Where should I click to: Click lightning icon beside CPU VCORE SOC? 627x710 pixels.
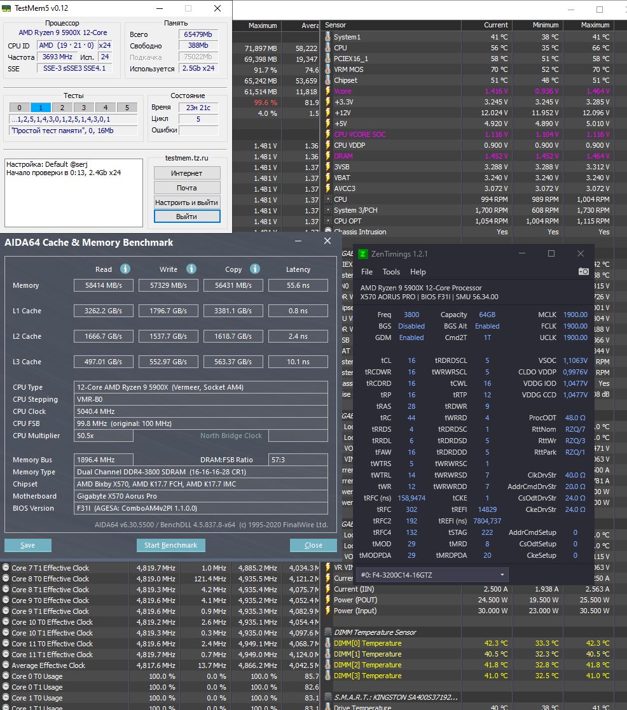pyautogui.click(x=327, y=134)
